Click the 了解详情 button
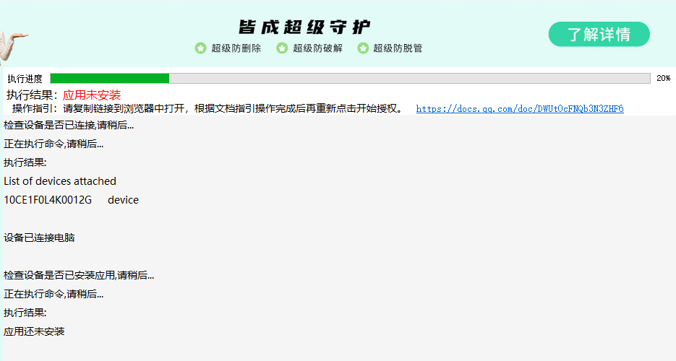Viewport: 676px width, 361px height. click(x=599, y=34)
